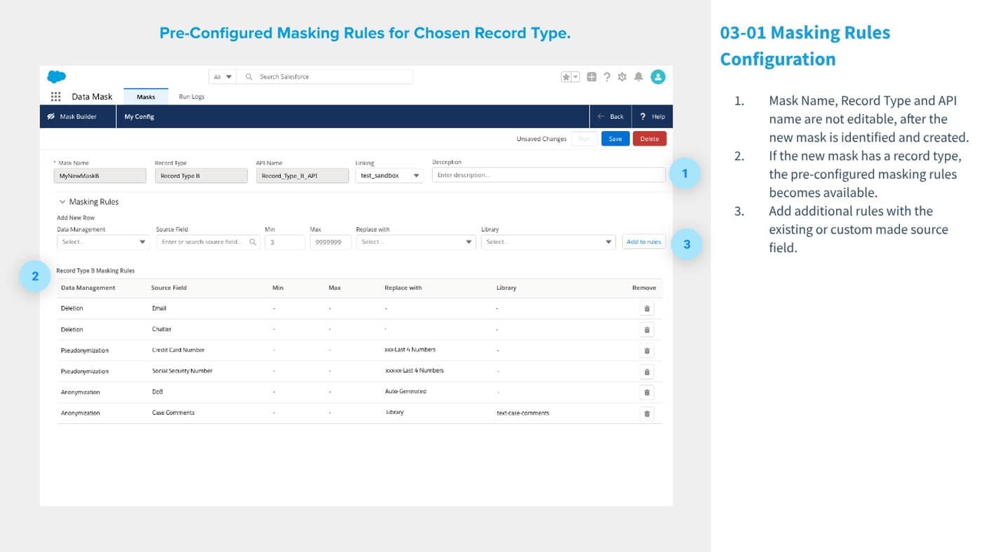Click the Max value field
The height and width of the screenshot is (552, 982).
(x=330, y=242)
